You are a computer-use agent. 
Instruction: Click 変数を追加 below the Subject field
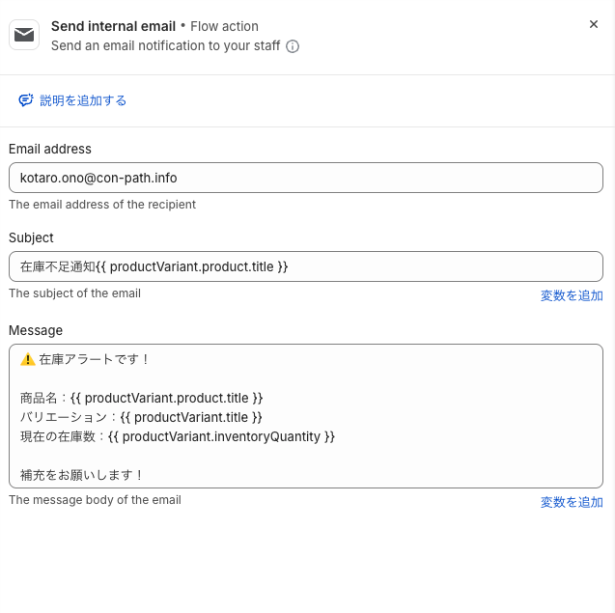[572, 295]
